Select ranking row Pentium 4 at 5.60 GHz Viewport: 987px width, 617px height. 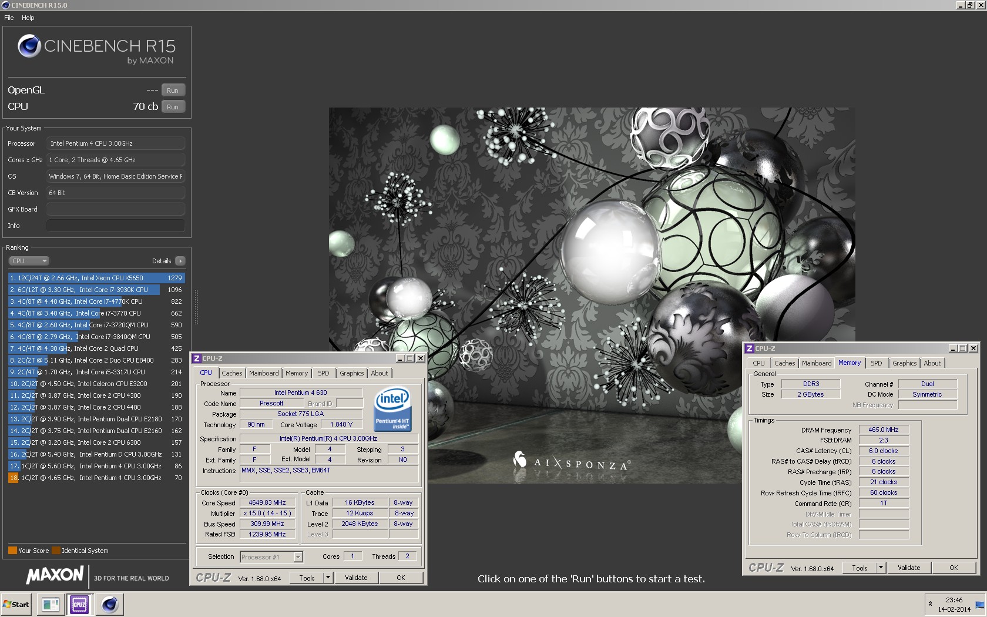click(x=96, y=466)
